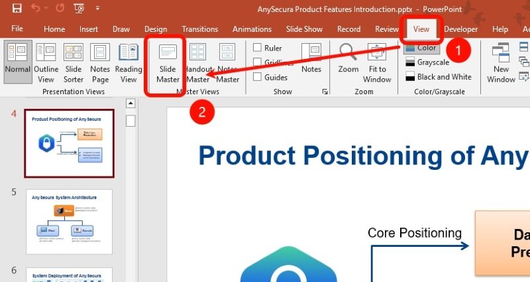Click the slide title Product Positioning
The height and width of the screenshot is (282, 530).
[x=364, y=156]
